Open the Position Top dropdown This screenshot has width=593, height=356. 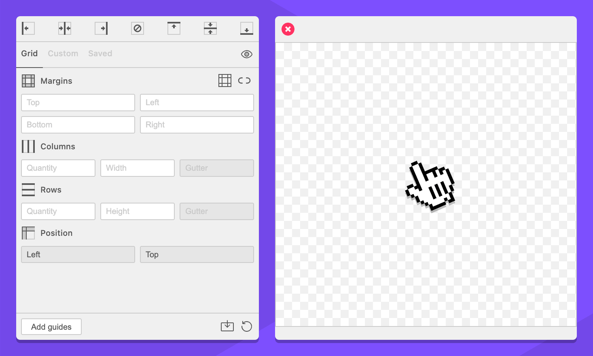197,254
